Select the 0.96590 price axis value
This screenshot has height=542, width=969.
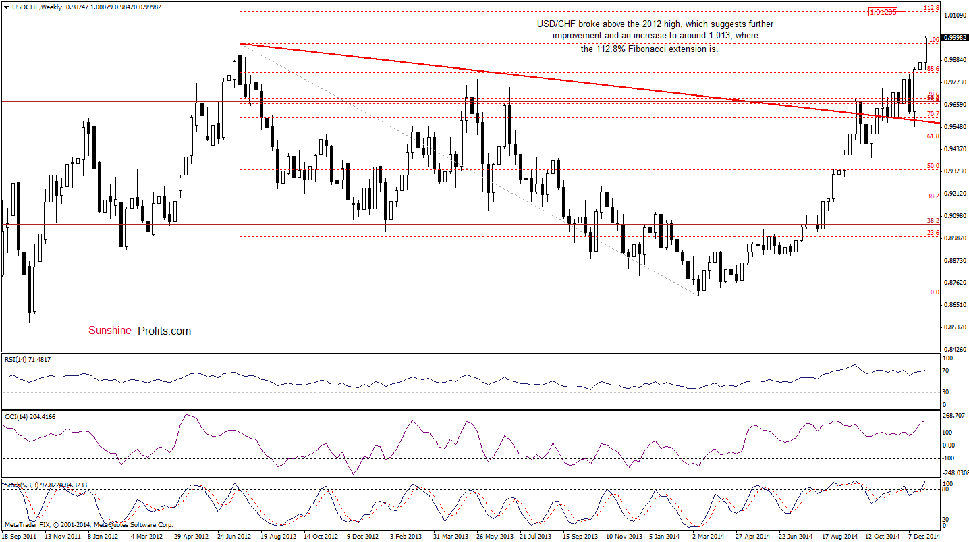point(955,105)
